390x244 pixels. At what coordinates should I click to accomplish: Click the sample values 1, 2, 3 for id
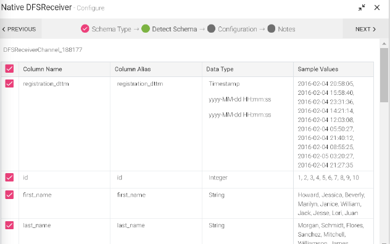tap(328, 177)
